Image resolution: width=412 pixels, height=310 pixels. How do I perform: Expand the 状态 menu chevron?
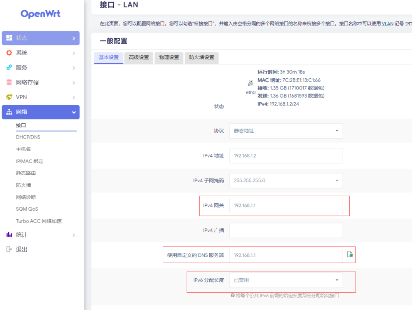74,38
